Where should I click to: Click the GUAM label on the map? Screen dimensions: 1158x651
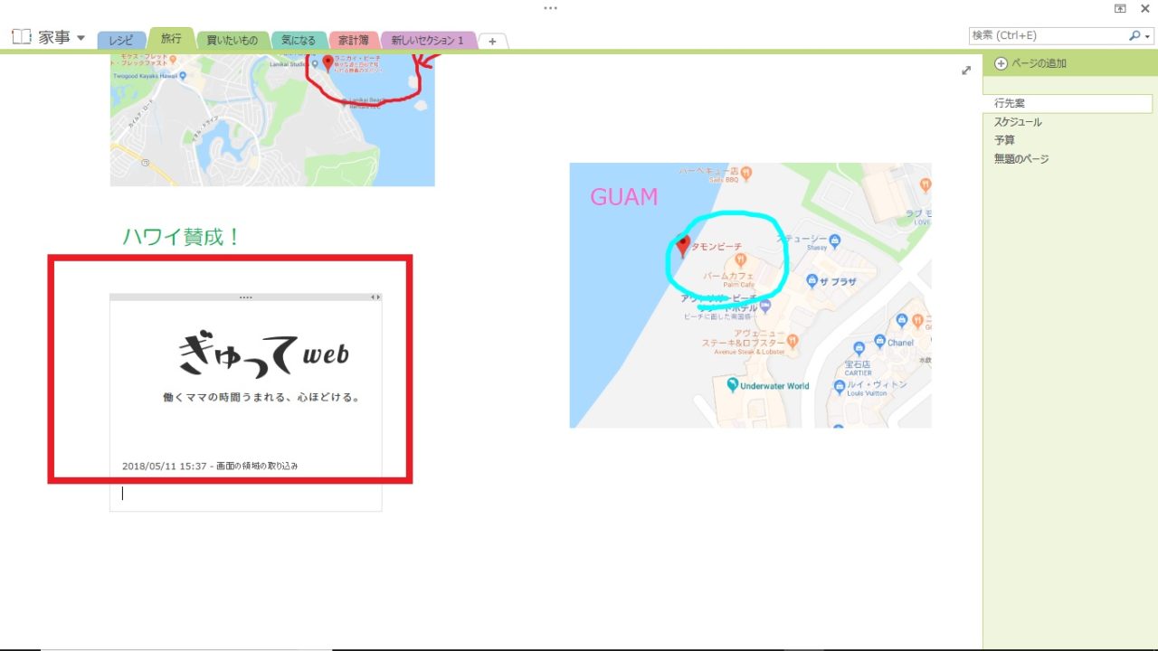(623, 197)
